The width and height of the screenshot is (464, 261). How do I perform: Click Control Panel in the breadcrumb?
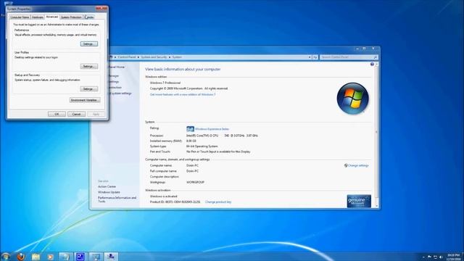tap(127, 57)
